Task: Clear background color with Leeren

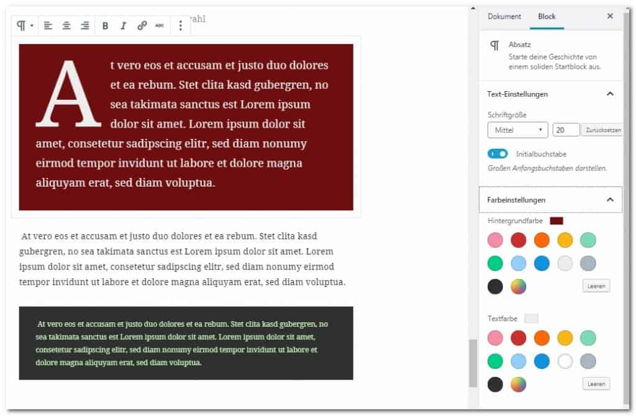Action: (596, 286)
